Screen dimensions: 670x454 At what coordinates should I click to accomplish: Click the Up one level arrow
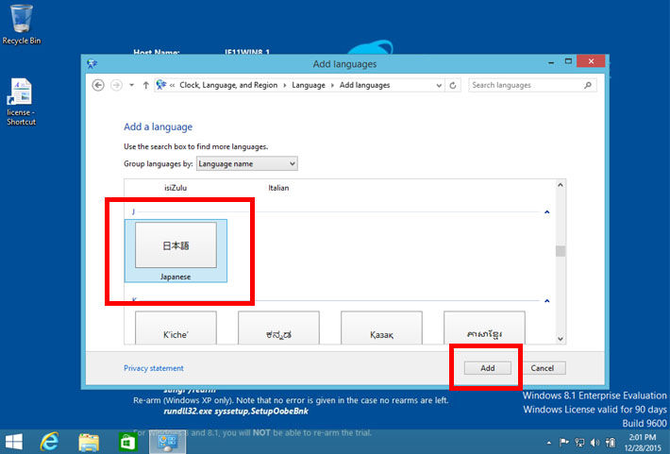145,85
